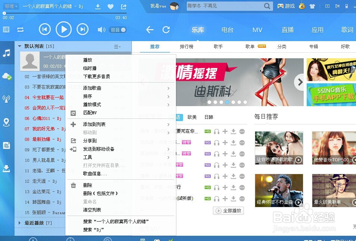Select the fourth banner carousel dot
Screen dimensions: 356x241
[227, 102]
